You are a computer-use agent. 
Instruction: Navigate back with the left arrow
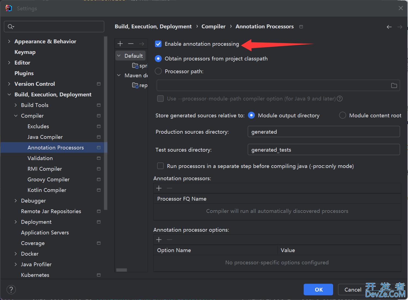389,27
